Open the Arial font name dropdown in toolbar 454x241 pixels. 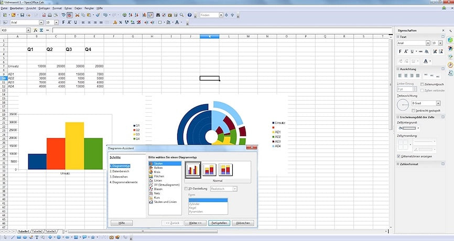[x=42, y=23]
